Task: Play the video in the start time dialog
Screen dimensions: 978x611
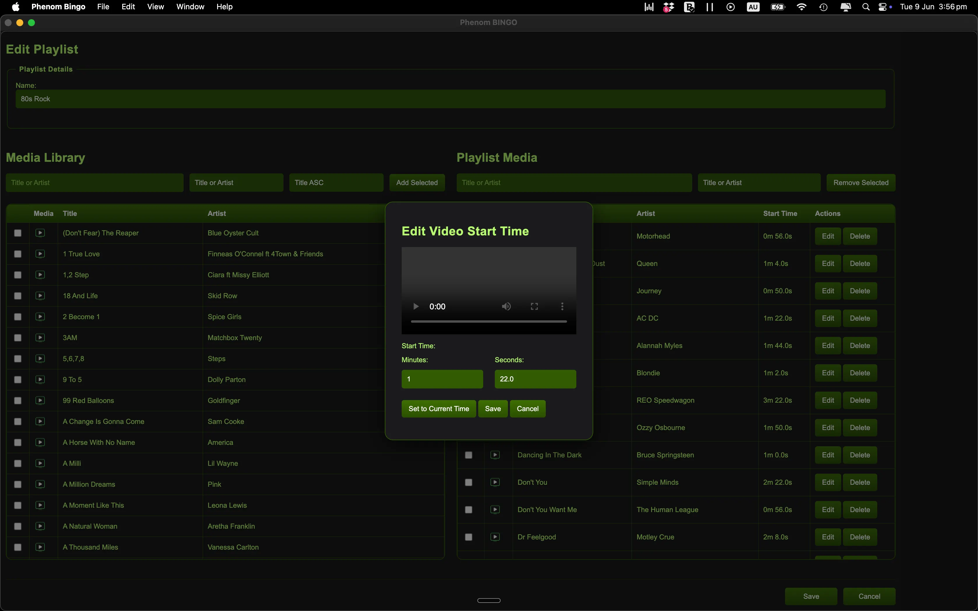Action: pyautogui.click(x=415, y=306)
